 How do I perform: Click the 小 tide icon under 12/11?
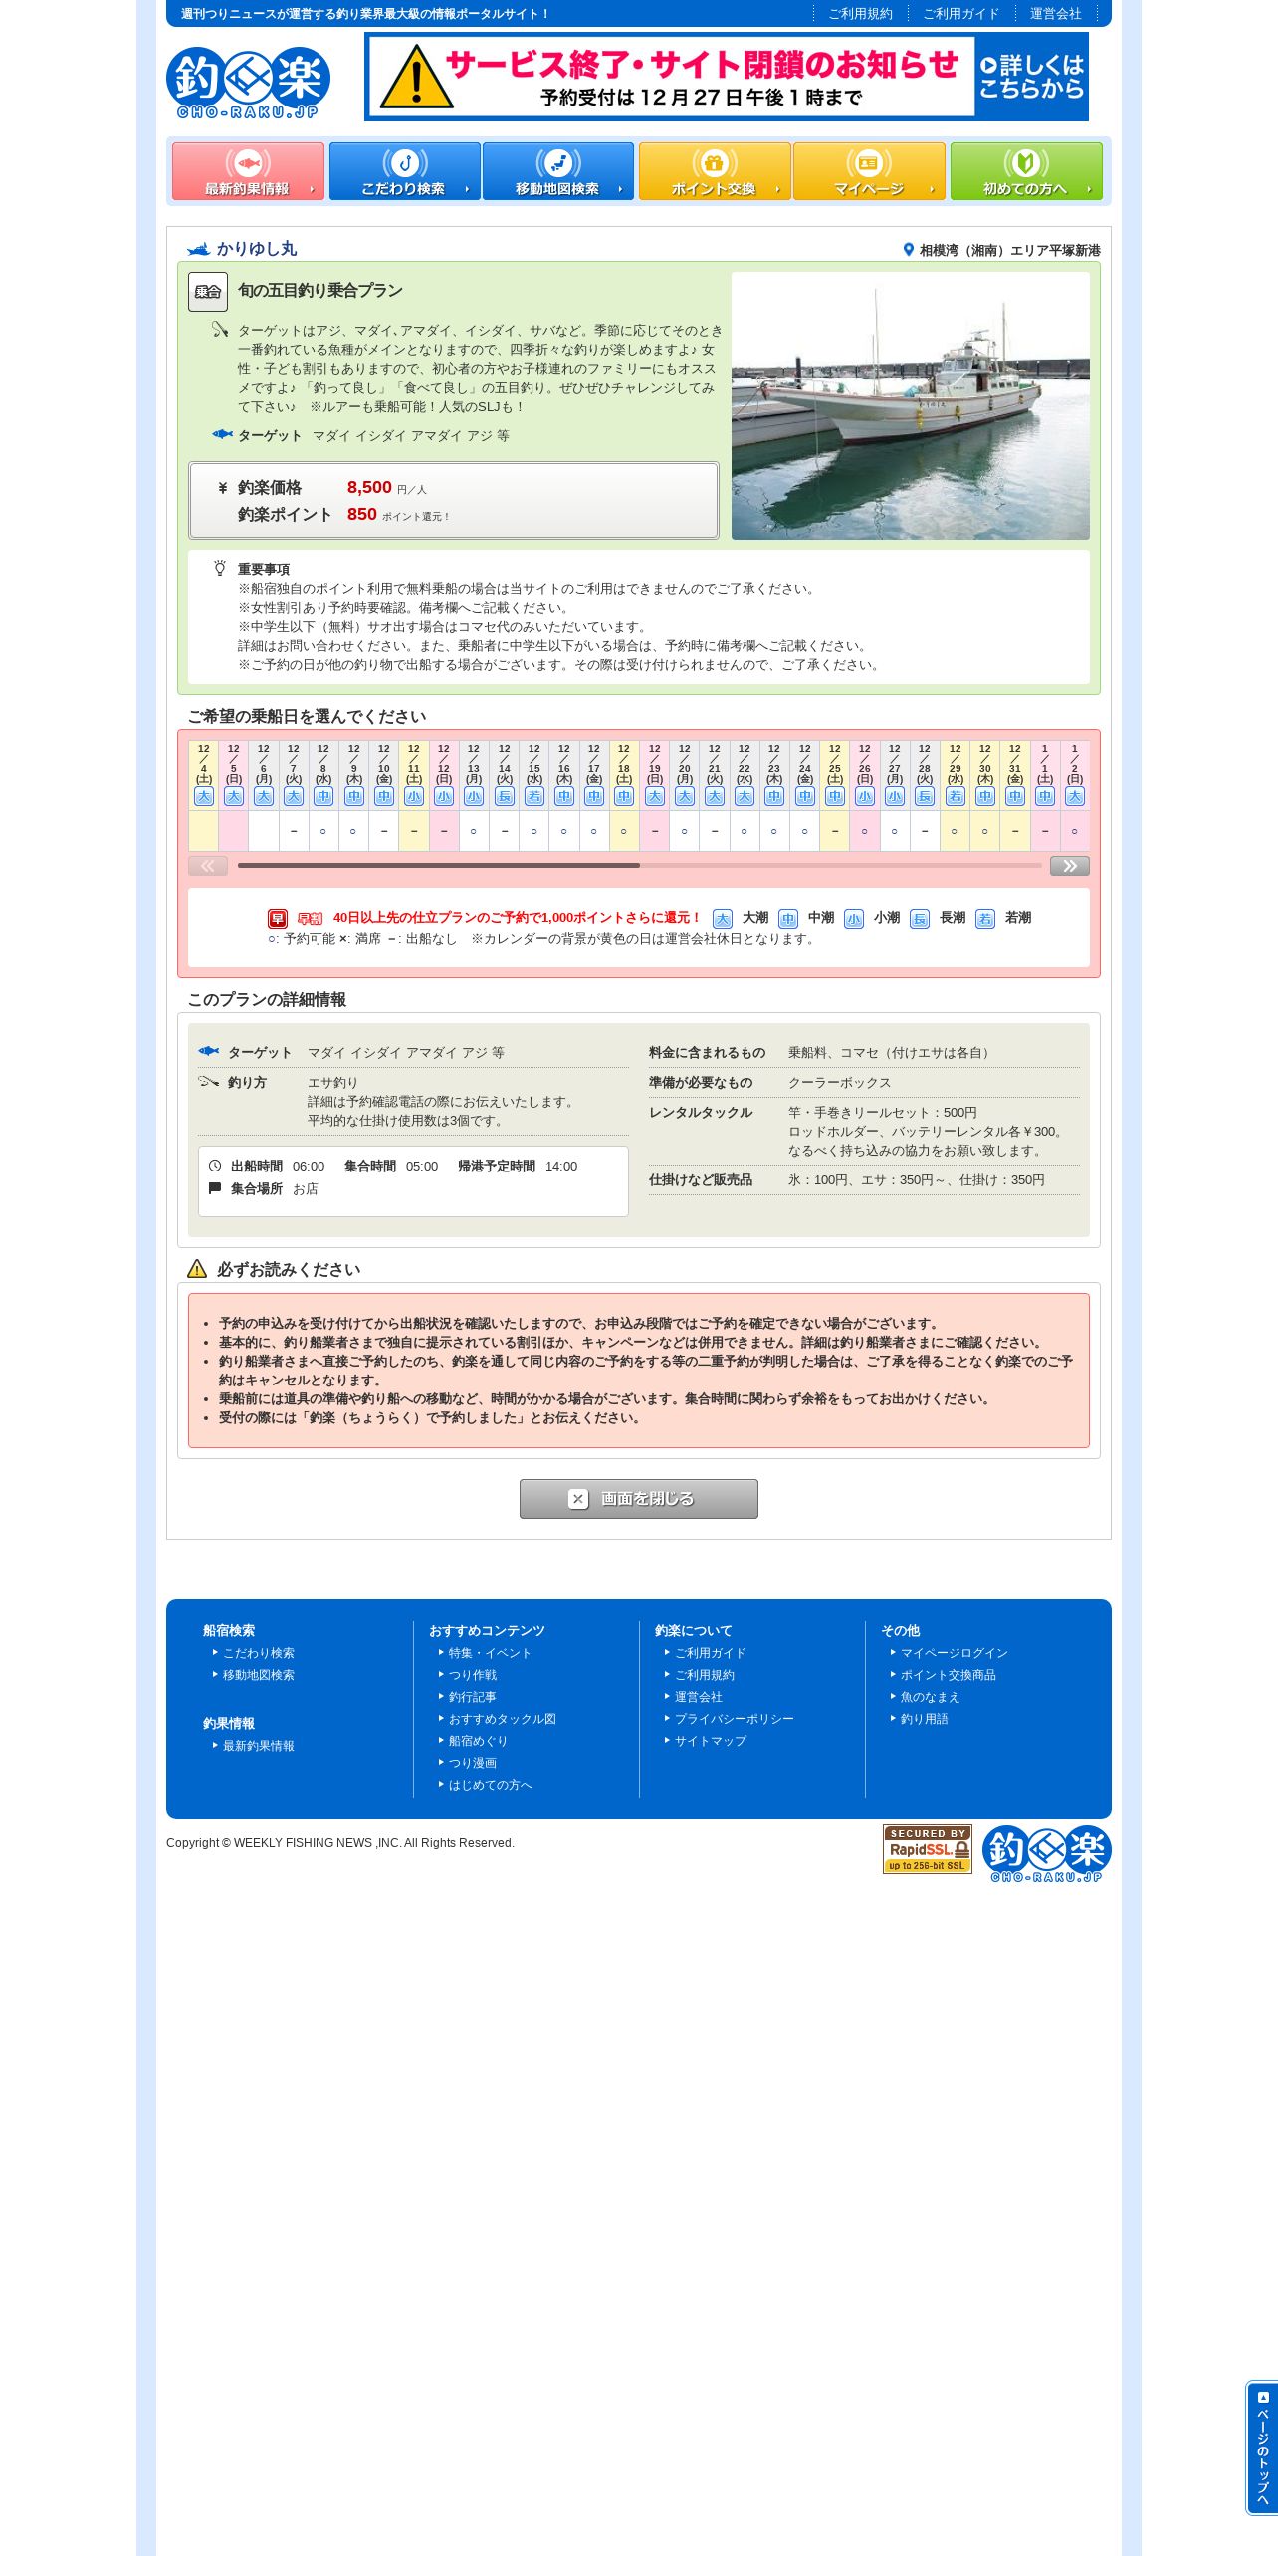[413, 796]
